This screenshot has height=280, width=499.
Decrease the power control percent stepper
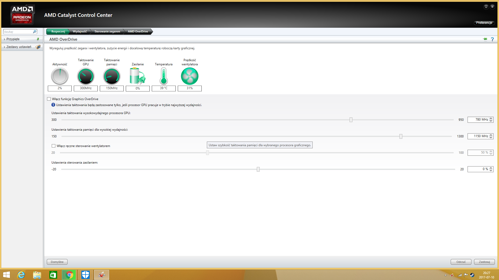(491, 170)
